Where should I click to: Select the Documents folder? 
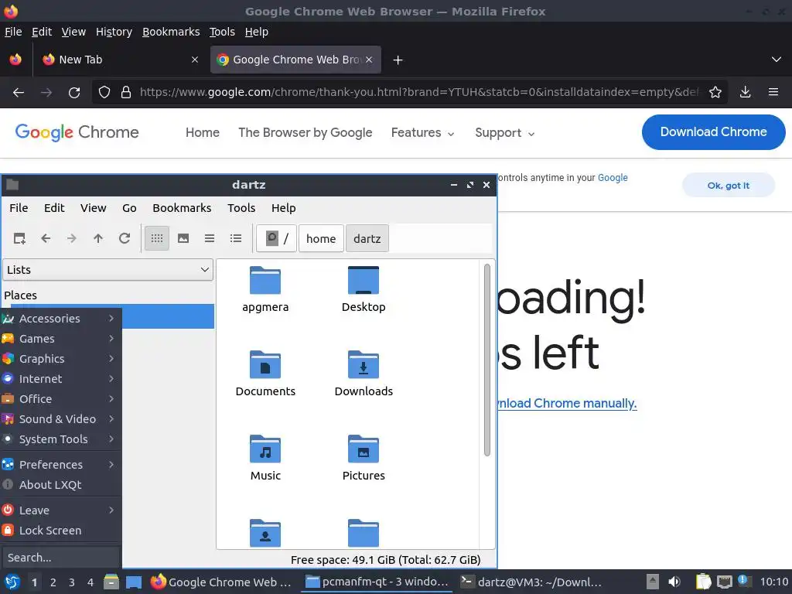265,374
